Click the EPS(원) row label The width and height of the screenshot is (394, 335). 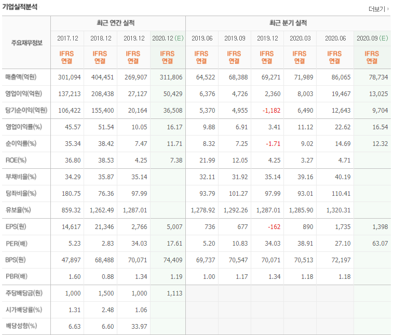16,226
